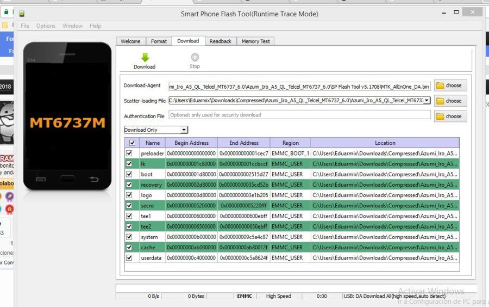Click end address 0x000000009c5a4c87
The height and width of the screenshot is (307, 489).
243,237
